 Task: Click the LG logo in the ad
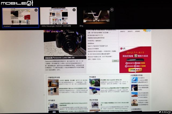pyautogui.click(x=123, y=48)
